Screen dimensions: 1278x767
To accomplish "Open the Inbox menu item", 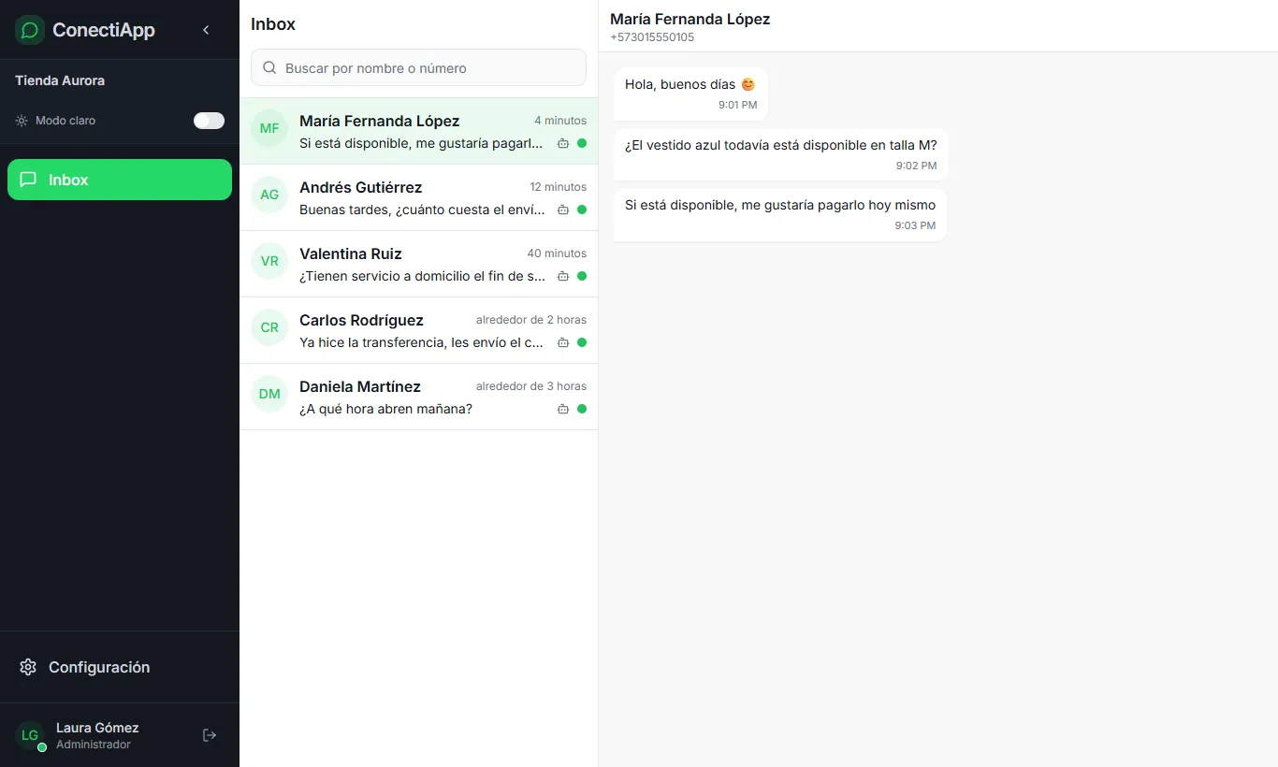I will [120, 180].
